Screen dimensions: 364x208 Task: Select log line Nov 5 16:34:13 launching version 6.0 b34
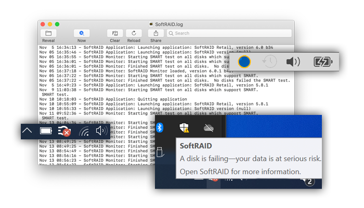click(x=156, y=47)
